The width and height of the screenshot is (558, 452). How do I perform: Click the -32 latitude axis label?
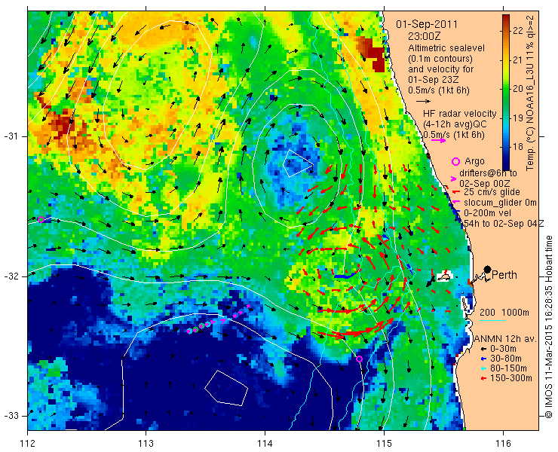[x=11, y=276]
